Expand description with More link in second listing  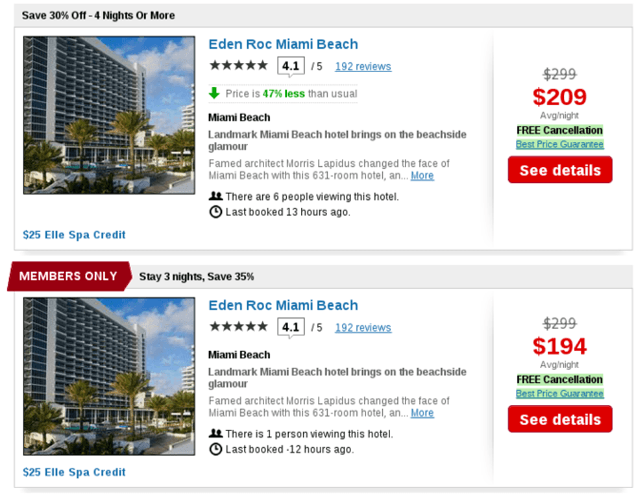(x=422, y=413)
